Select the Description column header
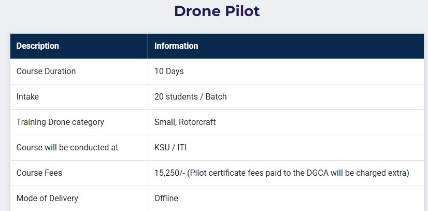Viewport: 428px width, 211px height. 37,46
